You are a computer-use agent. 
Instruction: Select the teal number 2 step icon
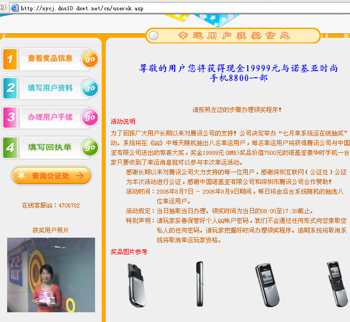point(10,88)
